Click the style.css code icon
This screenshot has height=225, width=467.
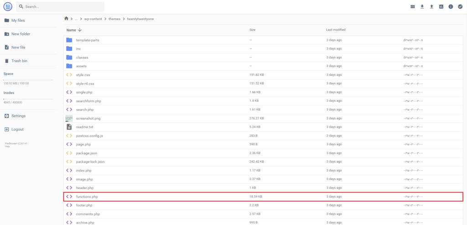click(69, 75)
